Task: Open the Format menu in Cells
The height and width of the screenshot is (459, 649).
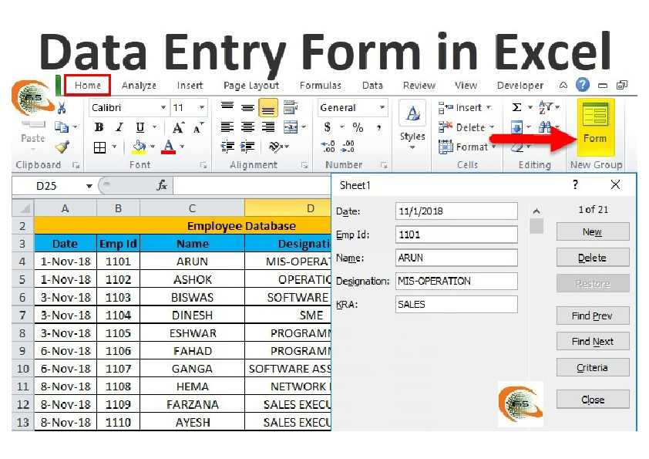Action: 467,147
